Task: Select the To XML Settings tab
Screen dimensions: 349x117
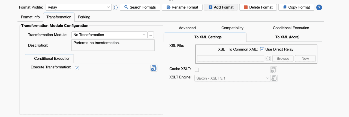Action: click(205, 37)
